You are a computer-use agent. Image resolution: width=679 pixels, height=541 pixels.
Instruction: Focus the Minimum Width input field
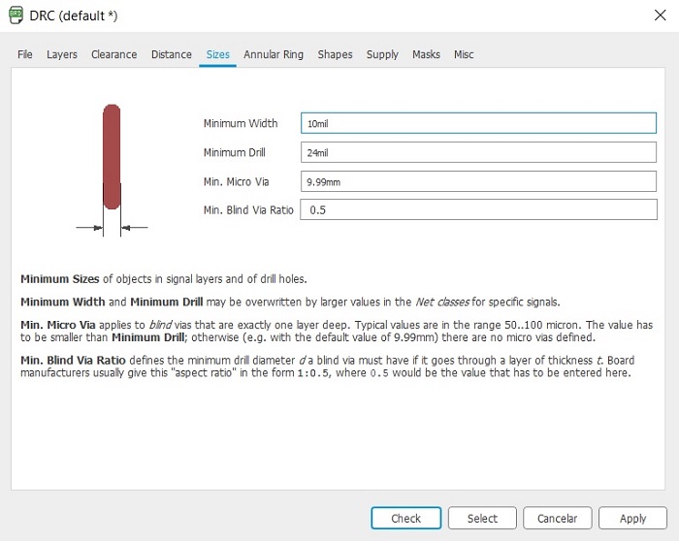point(478,123)
